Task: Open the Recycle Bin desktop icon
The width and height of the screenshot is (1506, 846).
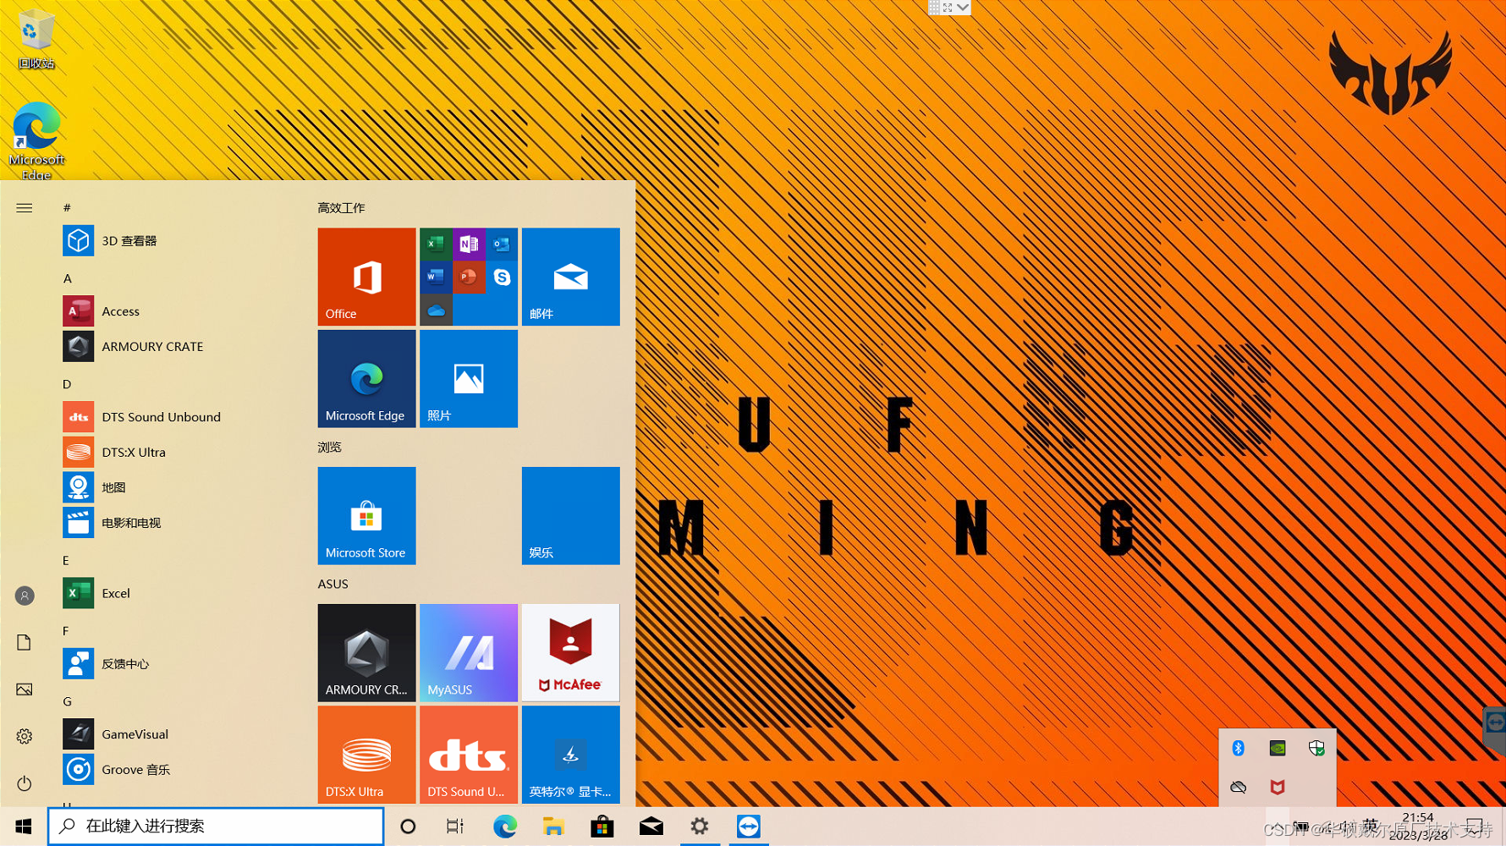Action: click(36, 38)
